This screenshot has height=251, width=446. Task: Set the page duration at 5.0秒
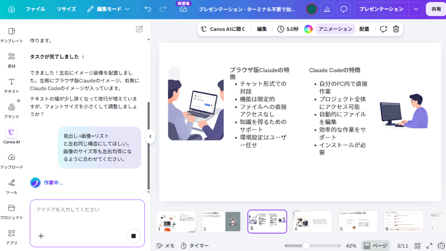click(x=288, y=29)
